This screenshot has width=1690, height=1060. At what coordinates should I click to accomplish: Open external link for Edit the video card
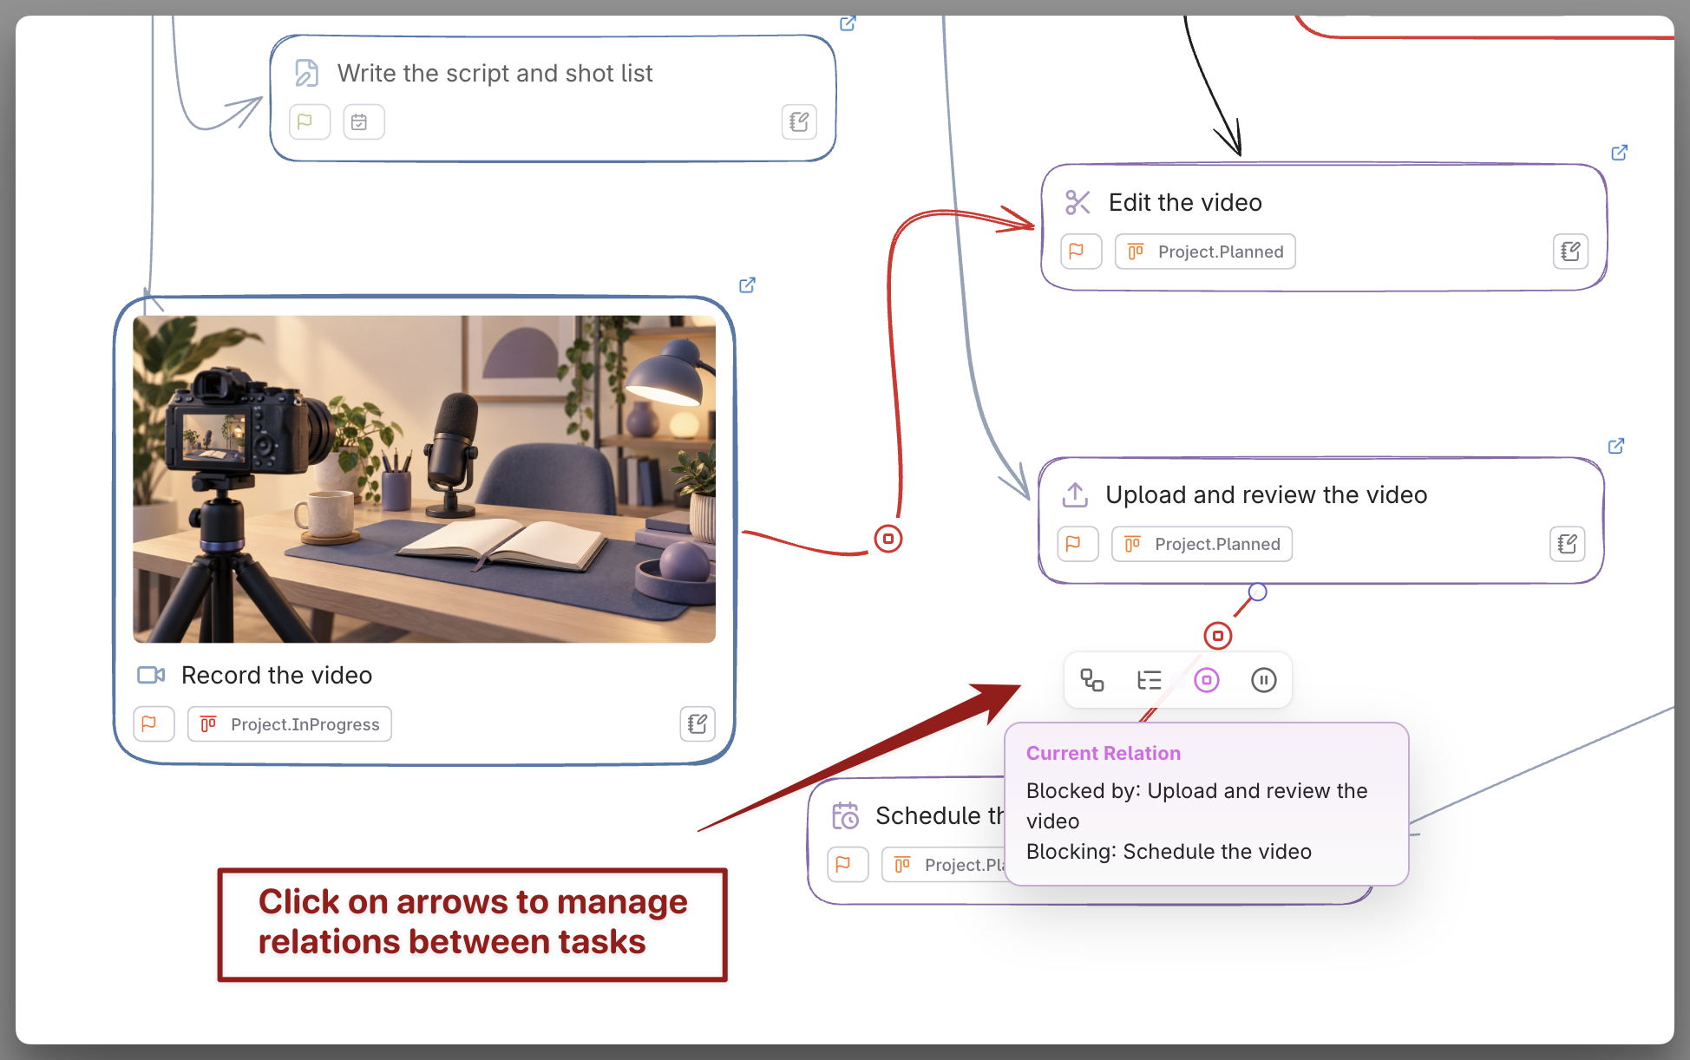(x=1619, y=153)
